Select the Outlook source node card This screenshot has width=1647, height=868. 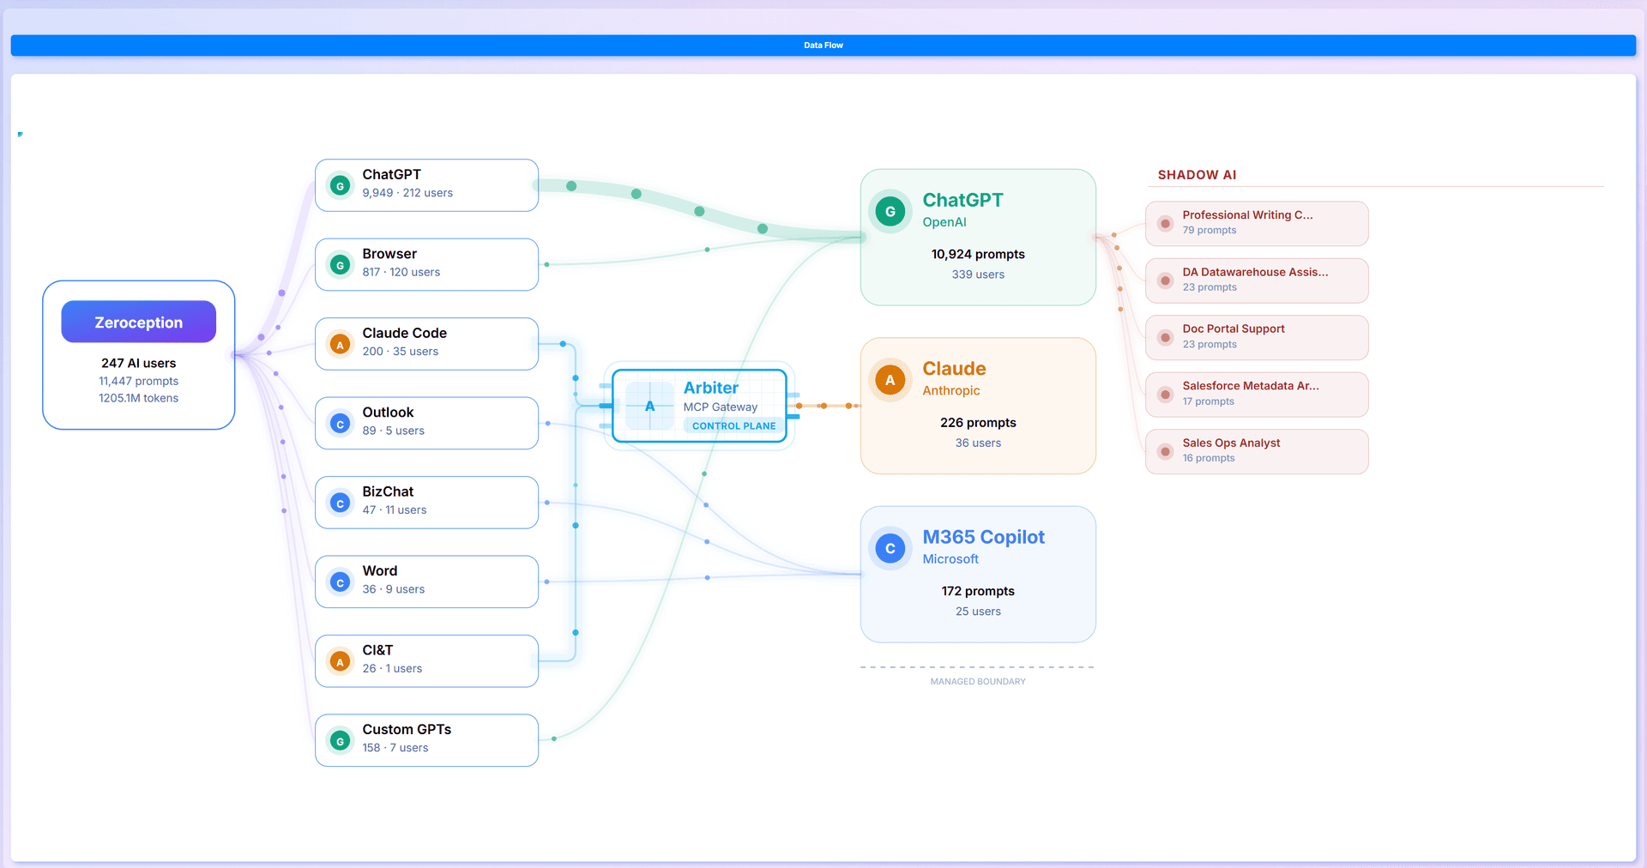(x=426, y=423)
